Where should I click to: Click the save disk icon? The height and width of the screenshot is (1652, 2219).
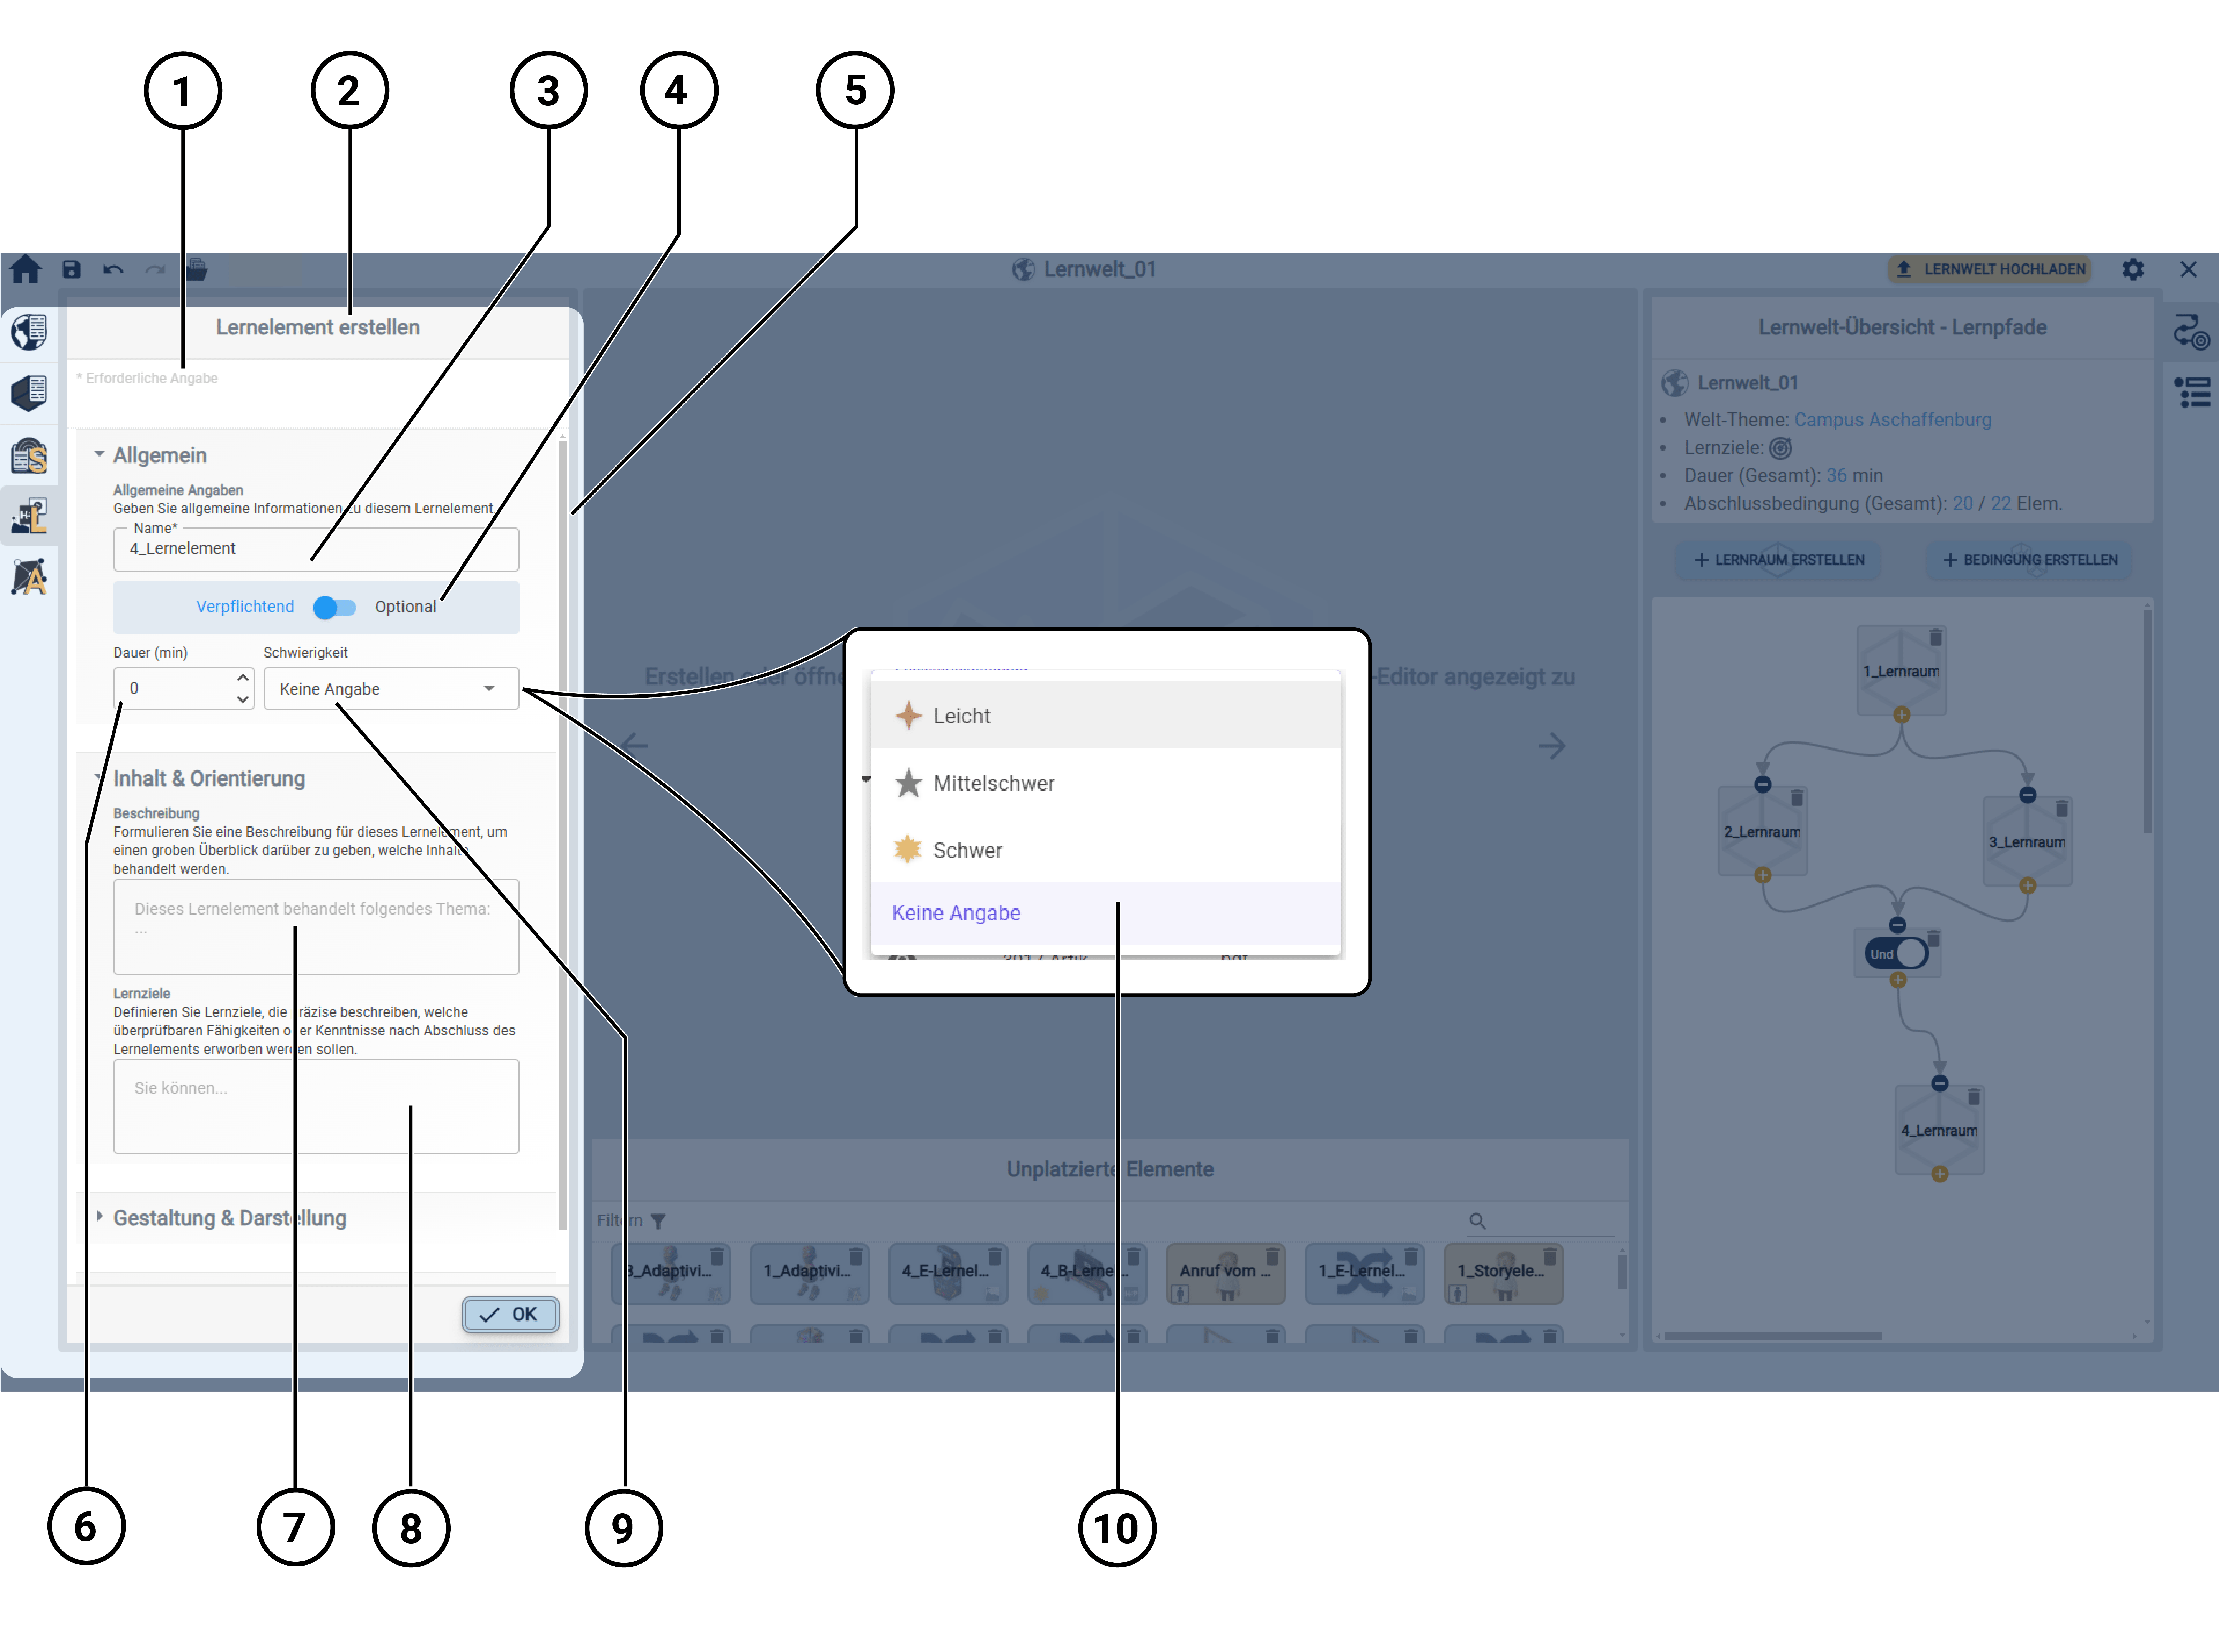tap(71, 269)
